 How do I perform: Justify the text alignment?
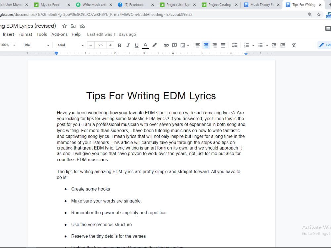[x=223, y=45]
